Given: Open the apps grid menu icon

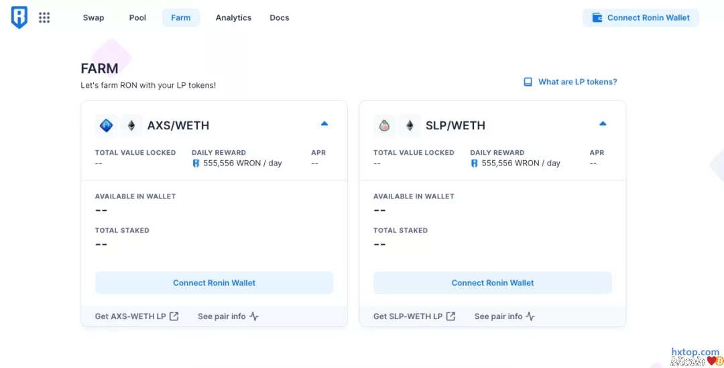Looking at the screenshot, I should pyautogui.click(x=44, y=18).
